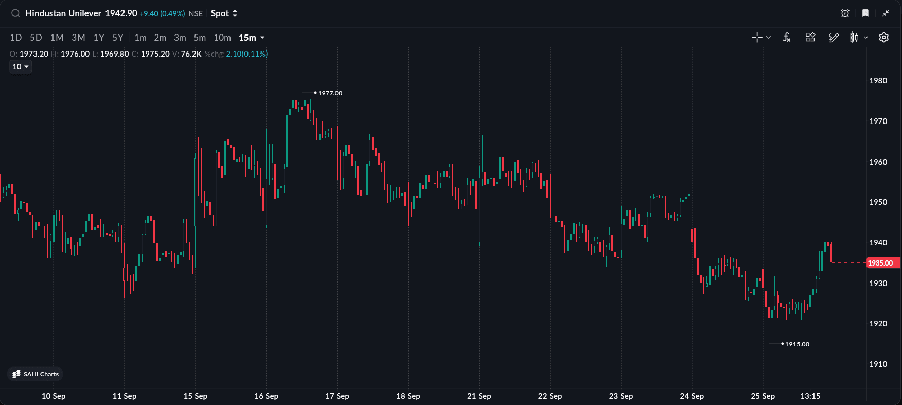902x405 pixels.
Task: Choose the 5m candle interval
Action: (x=200, y=38)
